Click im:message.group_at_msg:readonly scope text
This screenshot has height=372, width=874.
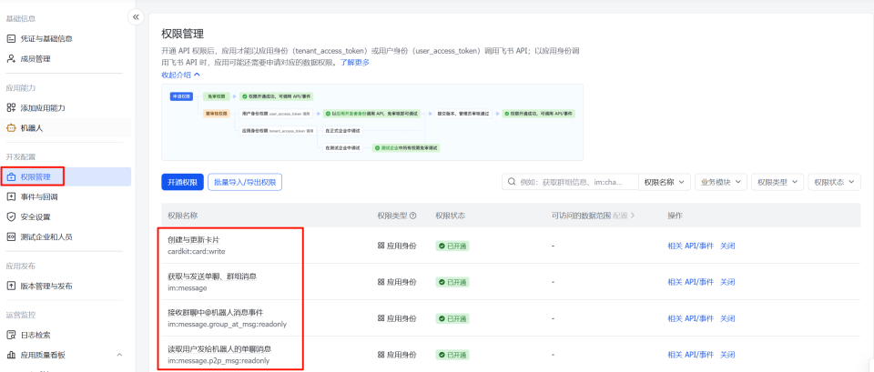click(228, 324)
